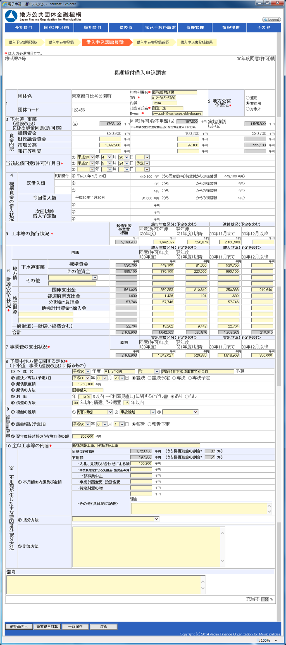Screen dimensions: 286x645
Task: Click the その他 理由 text area scrollbar
Action: (x=269, y=509)
